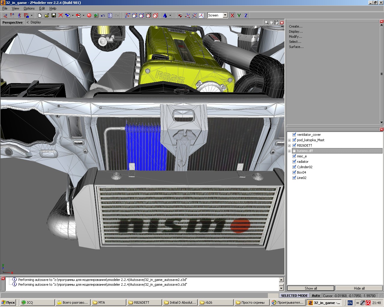Select the vertices level editing icon
Viewport: 384px width, 307px height.
coord(128,15)
